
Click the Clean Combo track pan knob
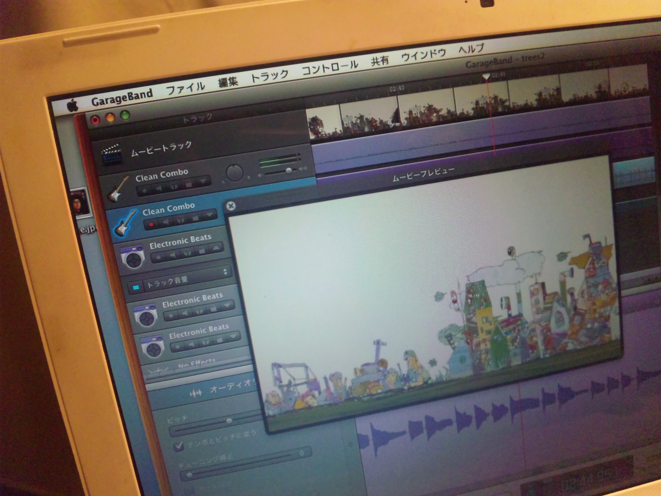[x=235, y=173]
